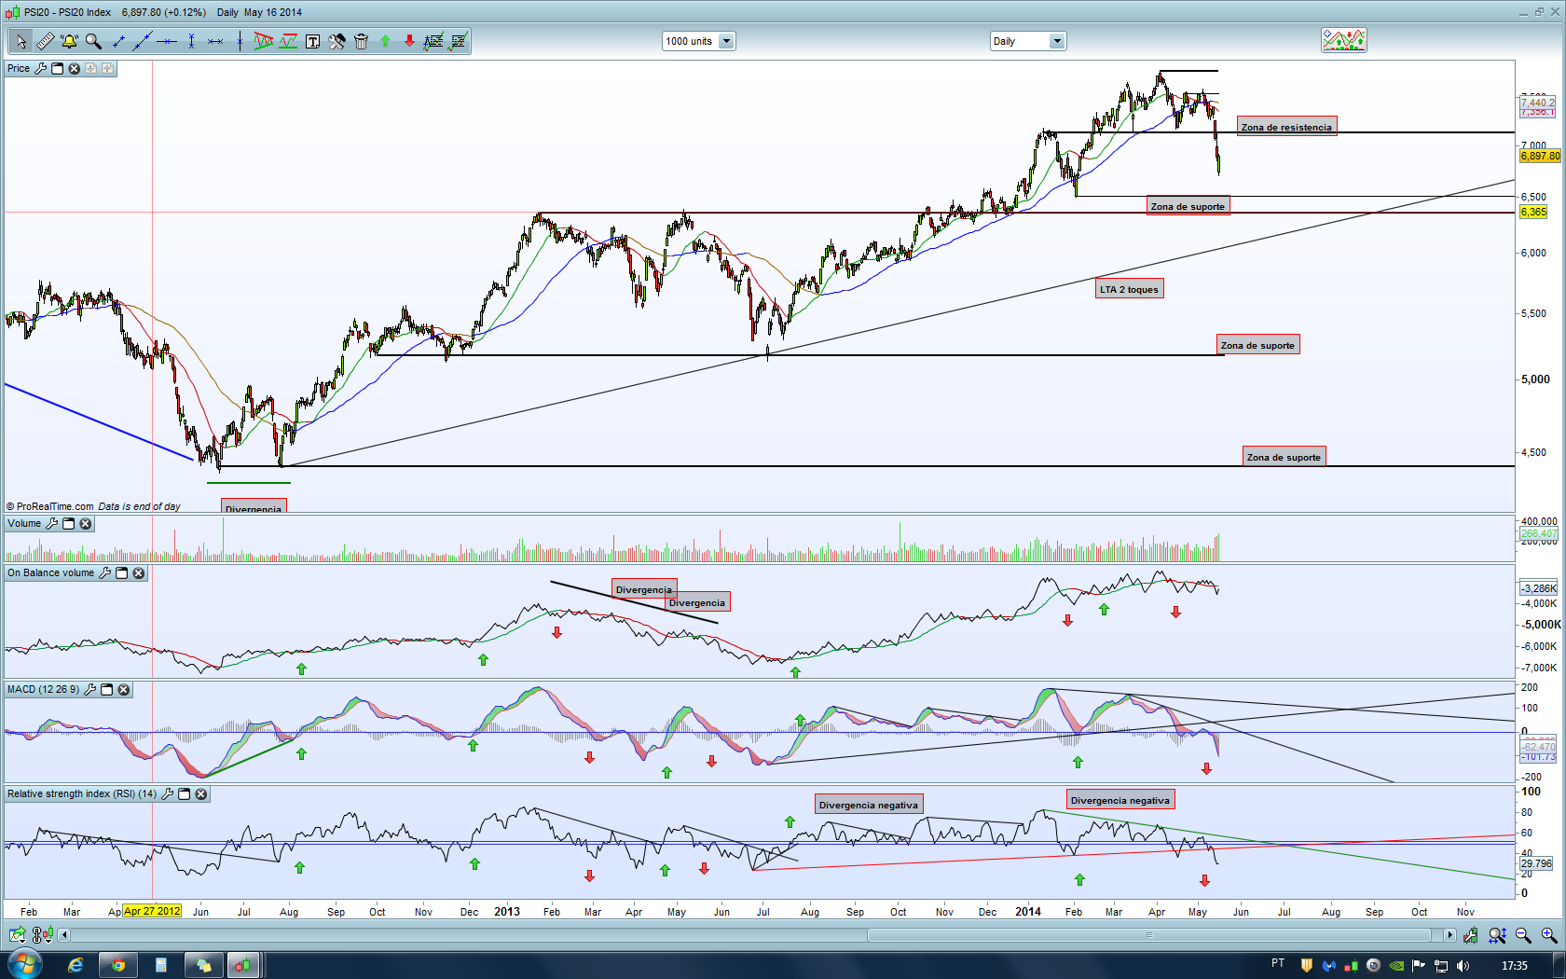Open Price panel wrench settings
Screen dimensions: 1566x979
(41, 68)
